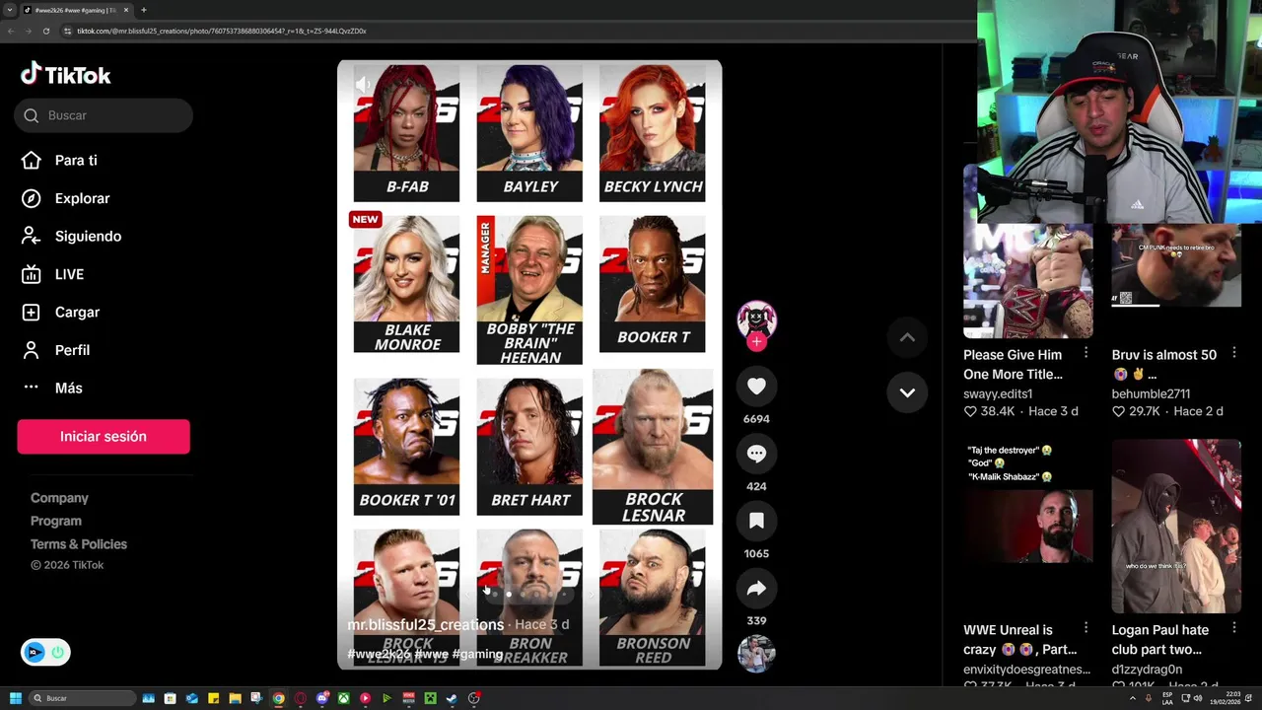Open more options for Logan Paul hate club
This screenshot has height=710, width=1262.
tap(1233, 628)
